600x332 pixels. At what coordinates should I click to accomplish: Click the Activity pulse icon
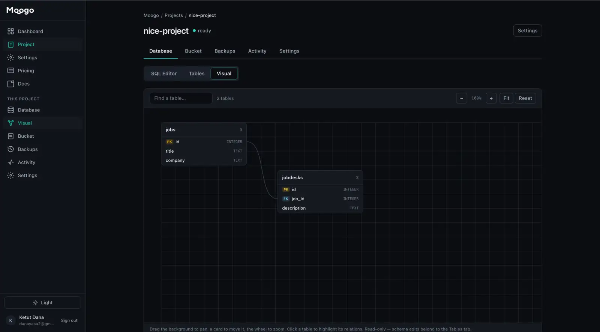(x=10, y=162)
